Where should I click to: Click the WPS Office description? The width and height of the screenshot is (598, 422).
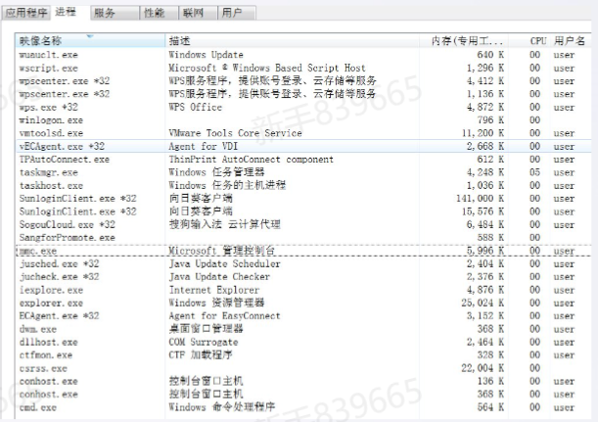(196, 108)
